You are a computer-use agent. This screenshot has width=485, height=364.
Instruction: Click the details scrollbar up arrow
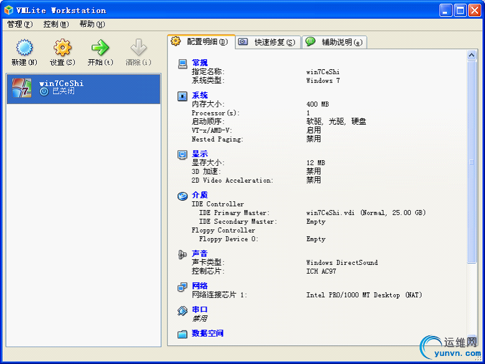tap(471, 55)
